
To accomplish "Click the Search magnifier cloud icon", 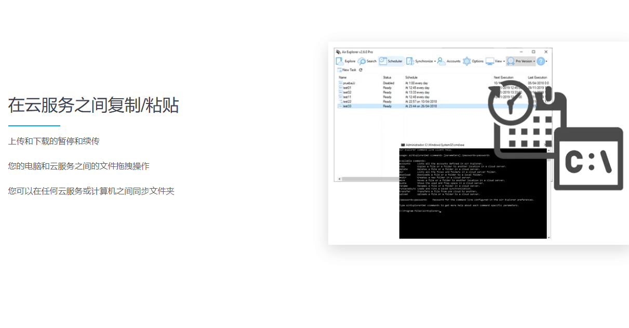I will 362,61.
